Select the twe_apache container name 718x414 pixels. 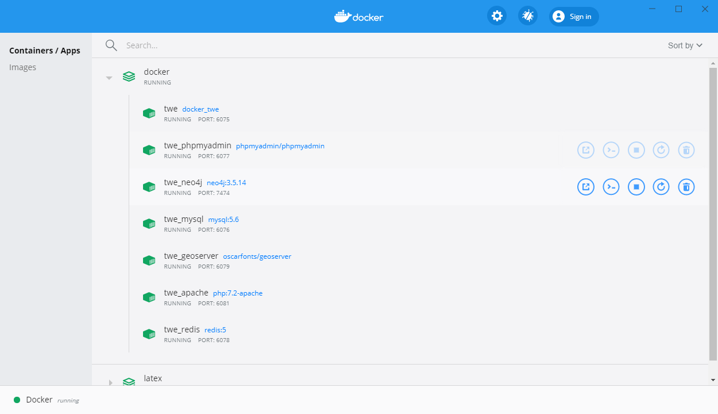tap(186, 293)
